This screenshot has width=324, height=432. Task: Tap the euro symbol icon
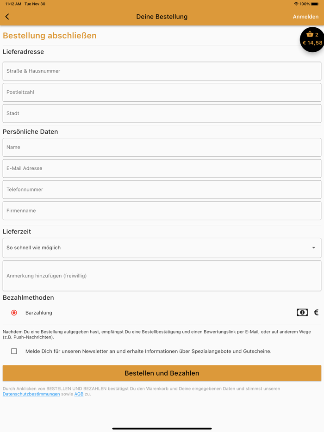tap(316, 313)
